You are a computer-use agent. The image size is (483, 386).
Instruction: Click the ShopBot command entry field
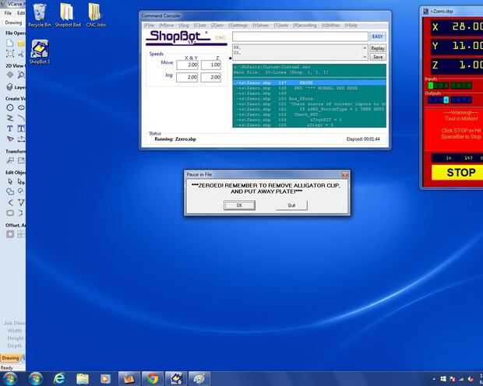[x=300, y=37]
